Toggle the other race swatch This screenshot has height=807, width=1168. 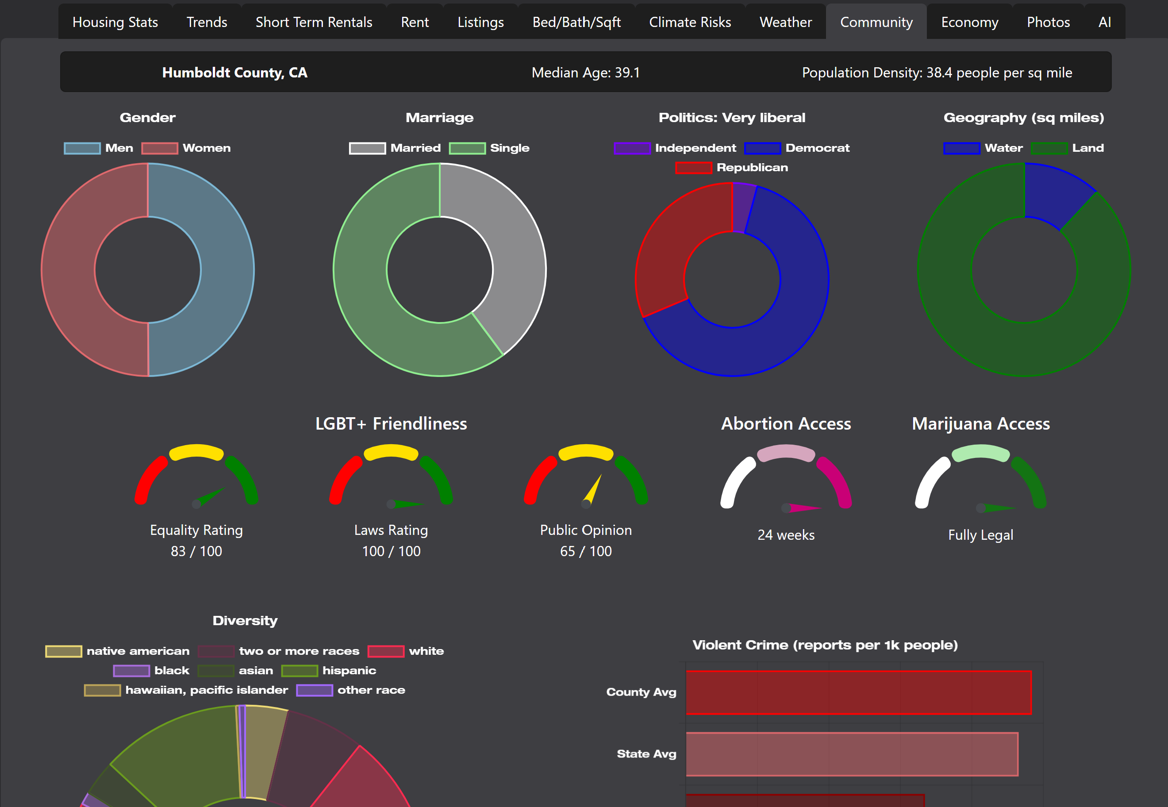315,690
